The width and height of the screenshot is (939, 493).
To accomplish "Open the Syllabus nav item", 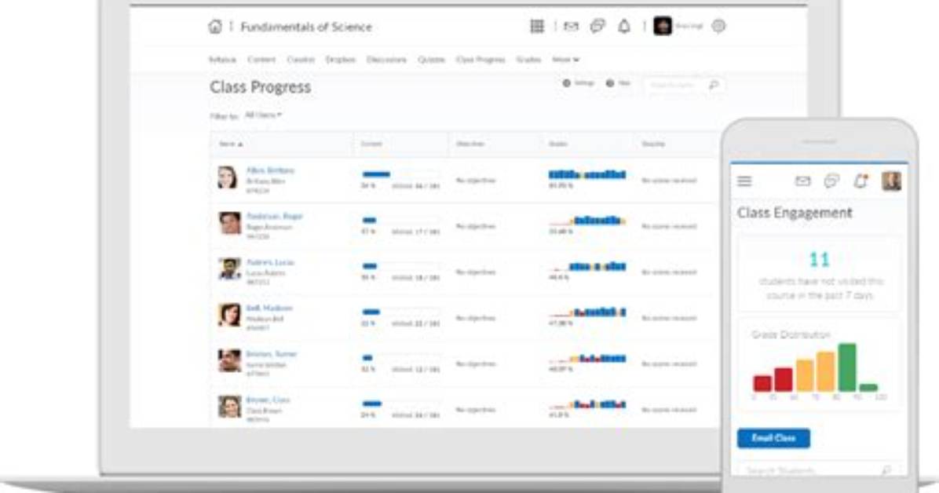I will click(222, 60).
